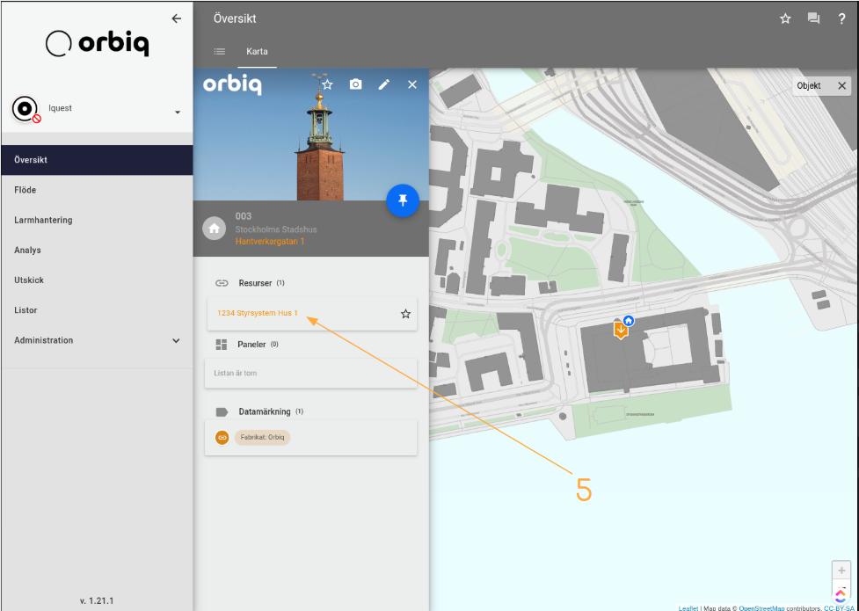Zoom in on the map
Image resolution: width=859 pixels, height=611 pixels.
coord(841,570)
